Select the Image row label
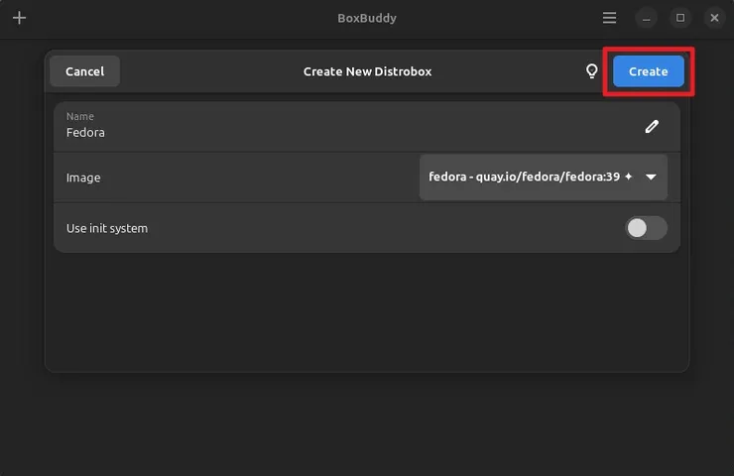The image size is (734, 476). point(83,178)
